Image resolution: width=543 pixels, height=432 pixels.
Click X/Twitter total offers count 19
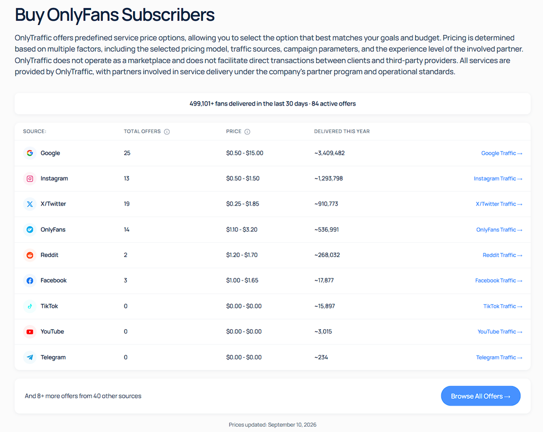[127, 204]
